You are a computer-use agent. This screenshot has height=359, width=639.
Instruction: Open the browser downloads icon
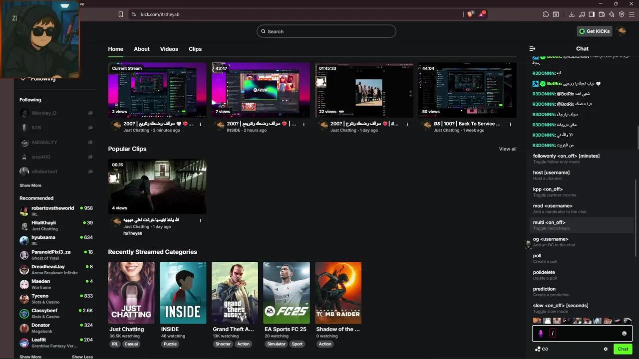pos(572,14)
